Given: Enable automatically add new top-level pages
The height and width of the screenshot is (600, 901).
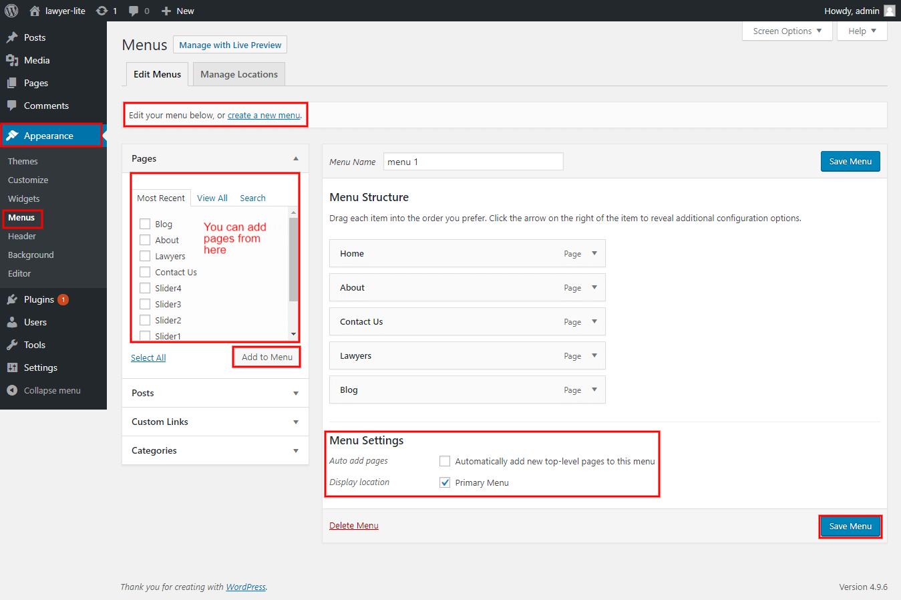Looking at the screenshot, I should coord(445,461).
